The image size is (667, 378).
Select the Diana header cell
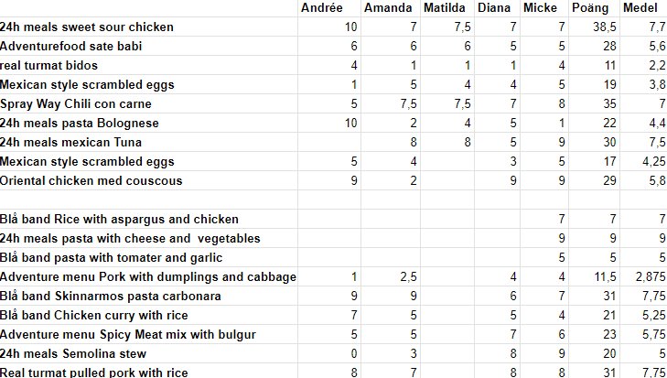(x=497, y=8)
